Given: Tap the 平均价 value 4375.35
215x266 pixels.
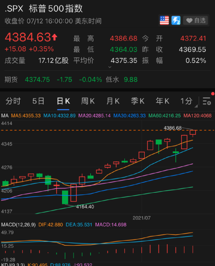Looking at the screenshot, I should click(x=124, y=60).
